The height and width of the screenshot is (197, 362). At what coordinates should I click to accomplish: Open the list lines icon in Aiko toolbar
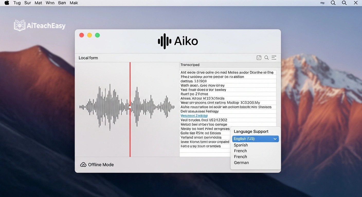point(274,58)
